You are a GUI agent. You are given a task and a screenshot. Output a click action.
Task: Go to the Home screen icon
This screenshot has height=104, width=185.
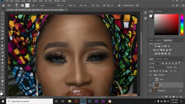(3, 5)
